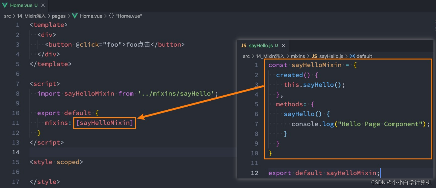436x188 pixels.
Task: Select the sayHello.js editor tab
Action: point(263,45)
